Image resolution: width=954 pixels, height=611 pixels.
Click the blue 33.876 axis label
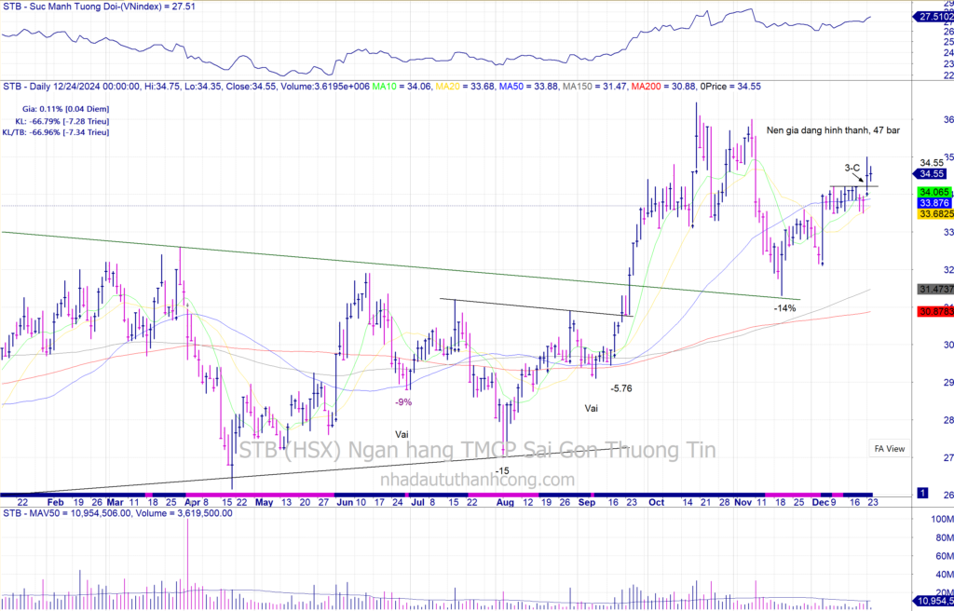(x=934, y=202)
